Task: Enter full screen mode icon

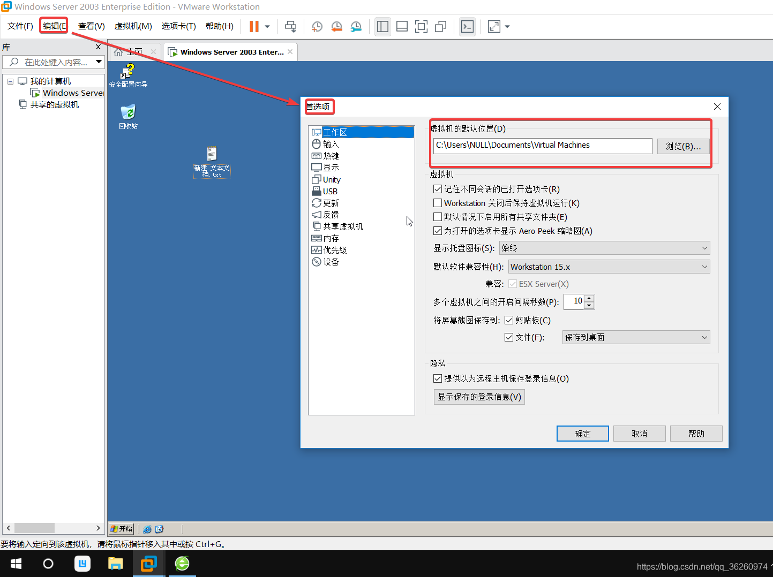Action: tap(421, 26)
